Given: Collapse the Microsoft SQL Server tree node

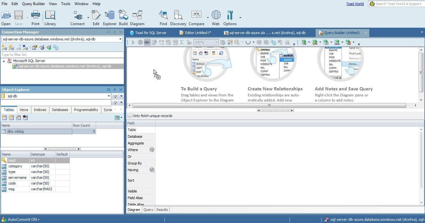Looking at the screenshot, I should point(4,61).
